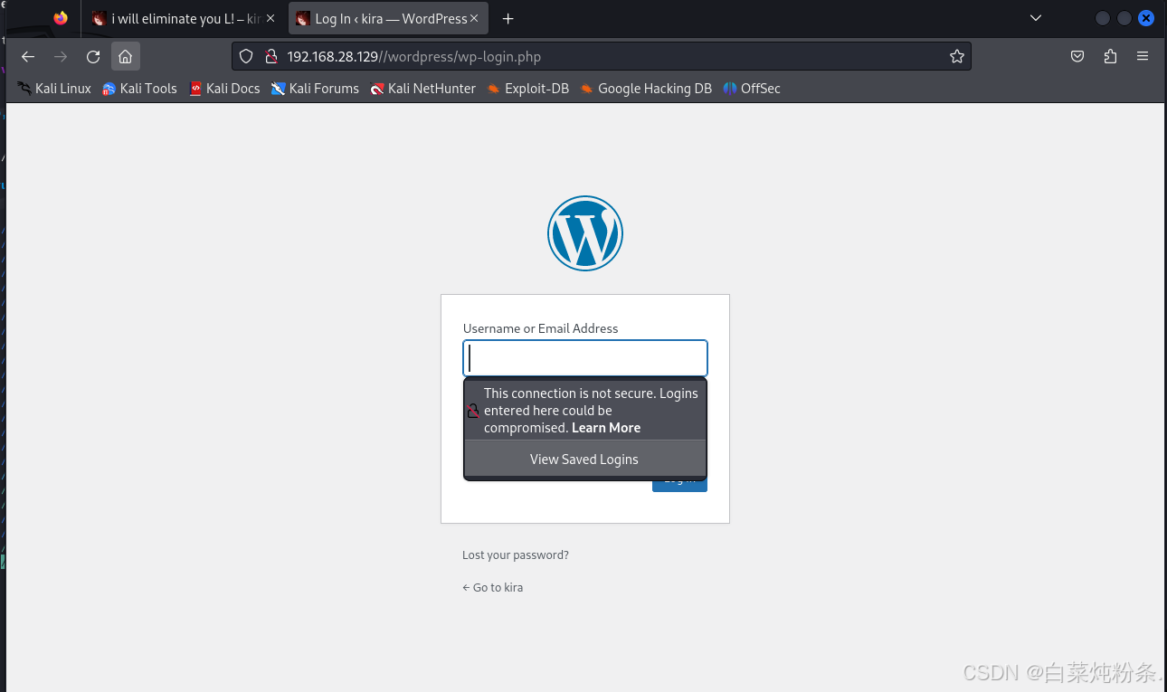Open the Kali Linux bookmark
The image size is (1167, 692).
coord(54,89)
